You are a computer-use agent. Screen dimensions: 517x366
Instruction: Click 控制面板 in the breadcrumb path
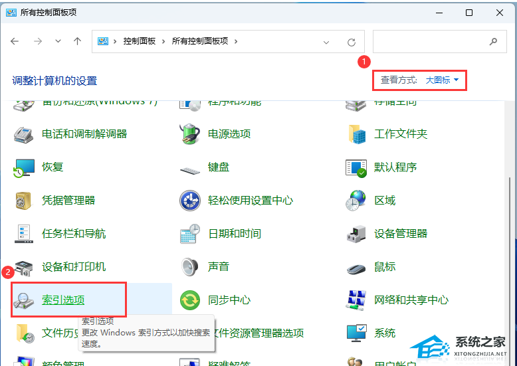(139, 41)
